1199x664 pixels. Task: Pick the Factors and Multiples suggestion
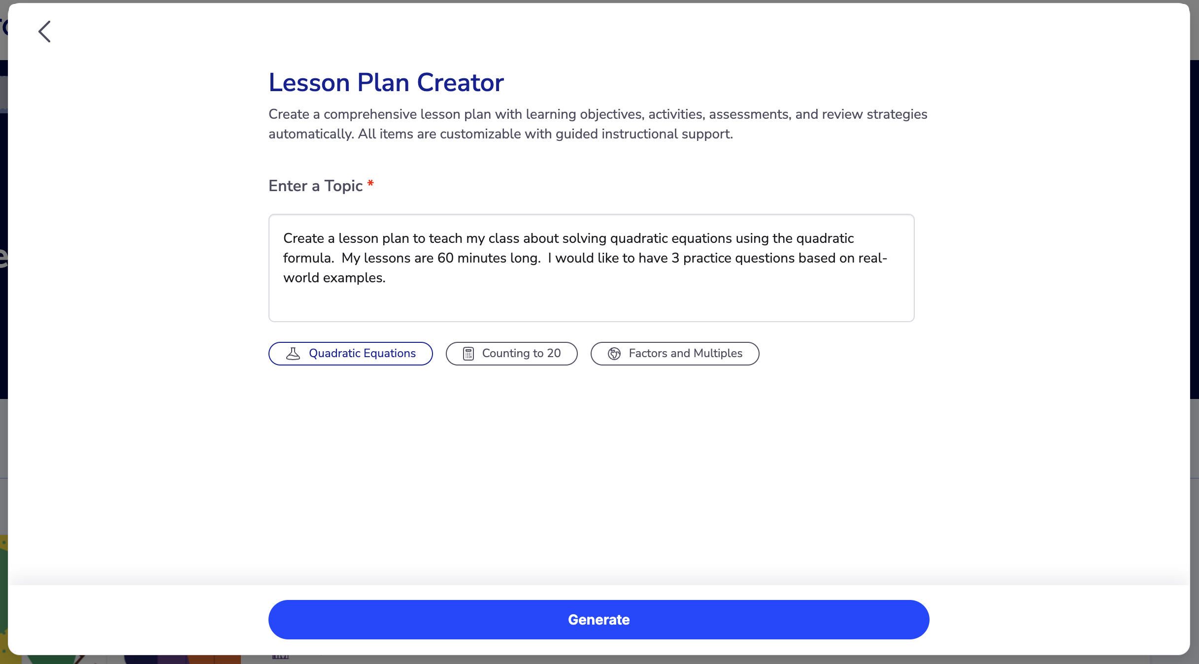[674, 354]
